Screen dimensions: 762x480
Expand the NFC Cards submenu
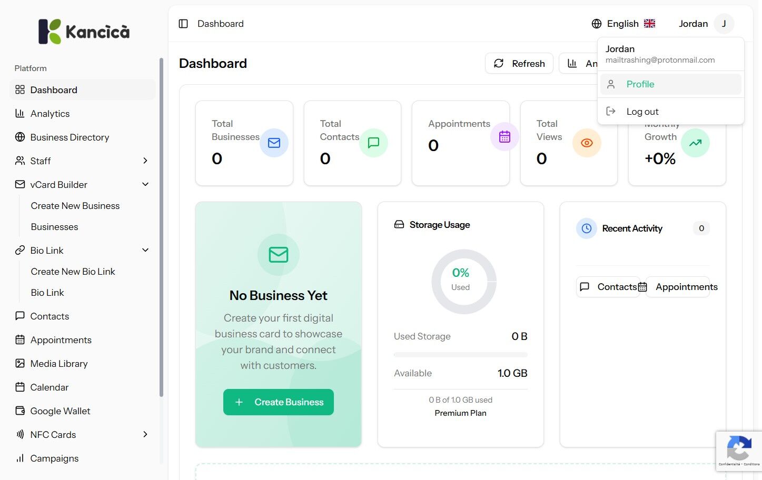pyautogui.click(x=145, y=434)
